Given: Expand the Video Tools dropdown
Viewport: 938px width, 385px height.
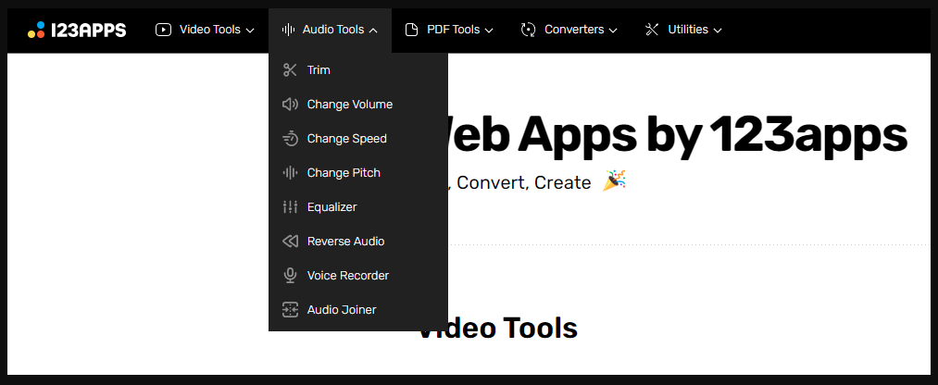Looking at the screenshot, I should (x=206, y=30).
